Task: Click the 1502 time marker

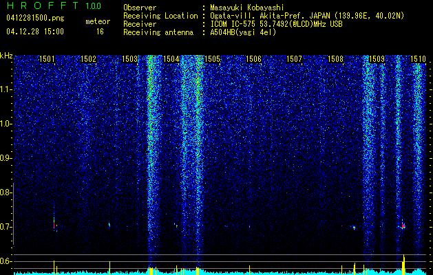Action: pos(88,58)
